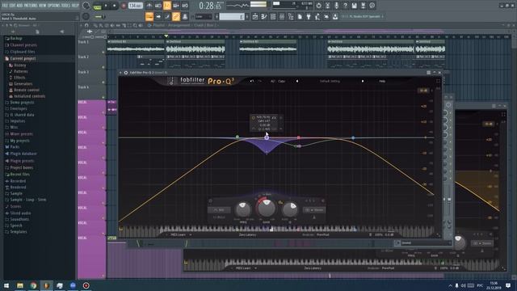Click the question mark help icon in toolbar
Screen dimensions: 517x291
point(345,6)
